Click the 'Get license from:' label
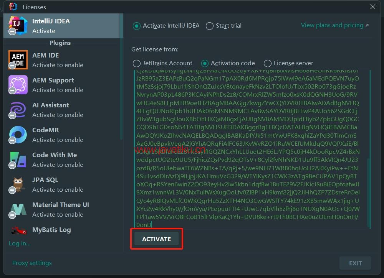The width and height of the screenshot is (384, 278). click(155, 49)
